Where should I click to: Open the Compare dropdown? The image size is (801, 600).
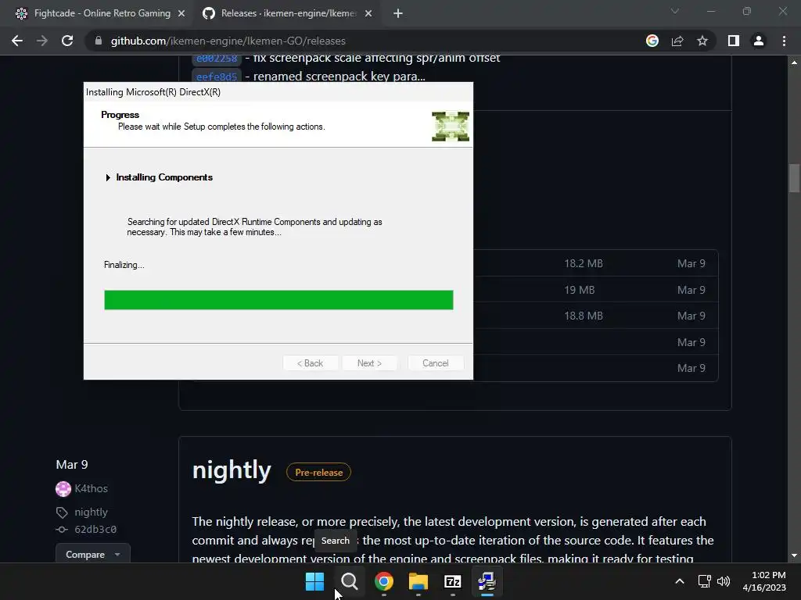pos(93,554)
